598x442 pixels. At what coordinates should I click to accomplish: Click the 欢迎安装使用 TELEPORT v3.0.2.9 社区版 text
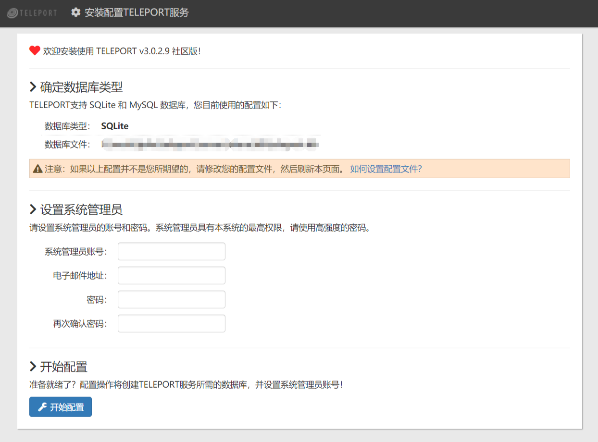pyautogui.click(x=122, y=51)
